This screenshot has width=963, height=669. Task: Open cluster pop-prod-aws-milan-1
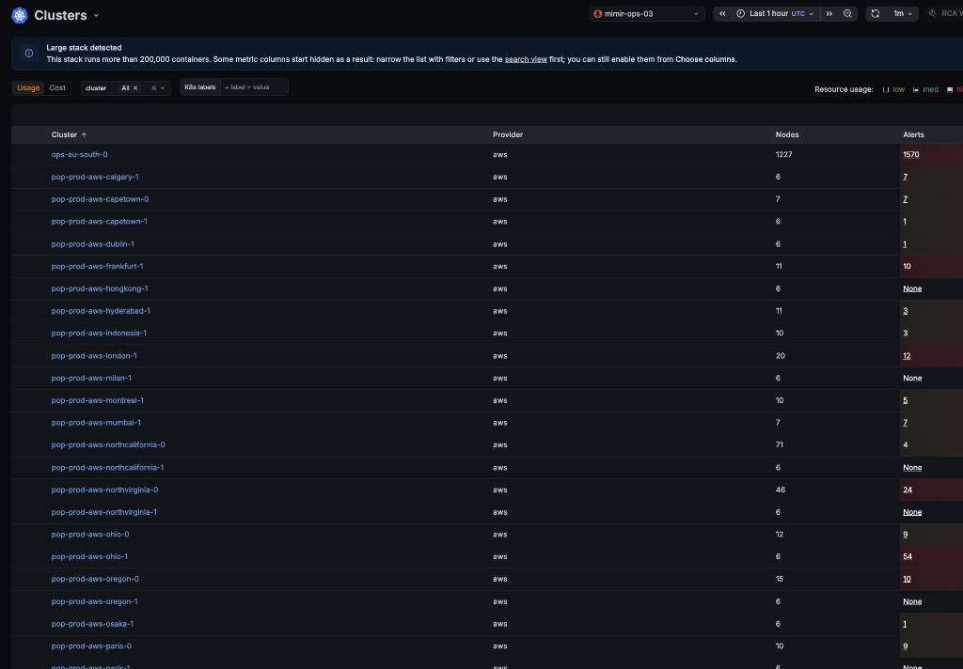[91, 378]
